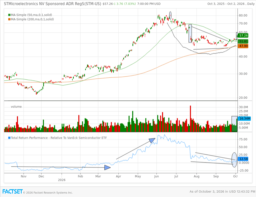Image resolution: width=256 pixels, height=197 pixels.
Task: Click the 7:00:00 PM USD timestamp
Action: pyautogui.click(x=149, y=4)
